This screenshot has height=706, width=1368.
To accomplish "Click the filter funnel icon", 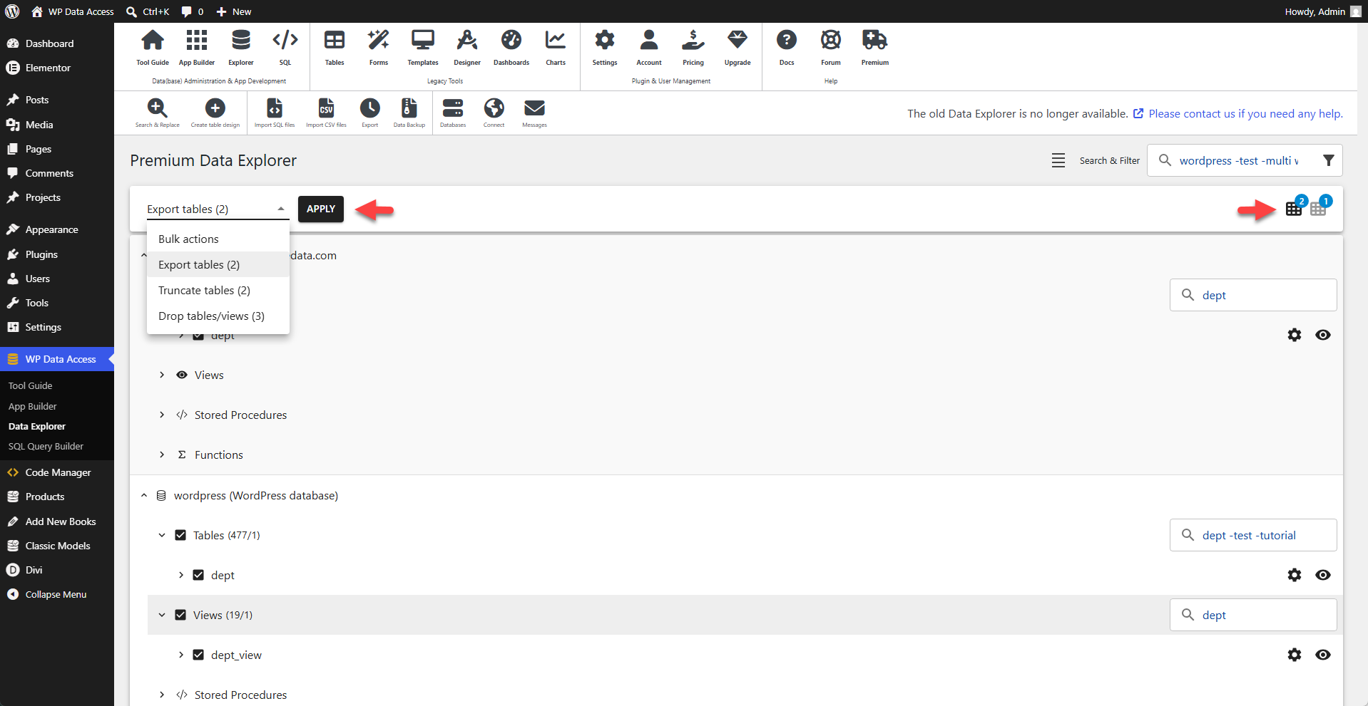I will click(1329, 161).
